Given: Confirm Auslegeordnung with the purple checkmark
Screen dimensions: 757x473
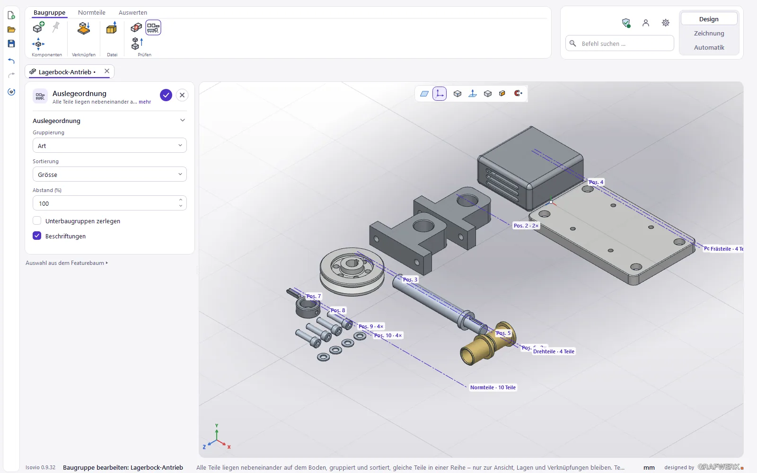Looking at the screenshot, I should (166, 95).
